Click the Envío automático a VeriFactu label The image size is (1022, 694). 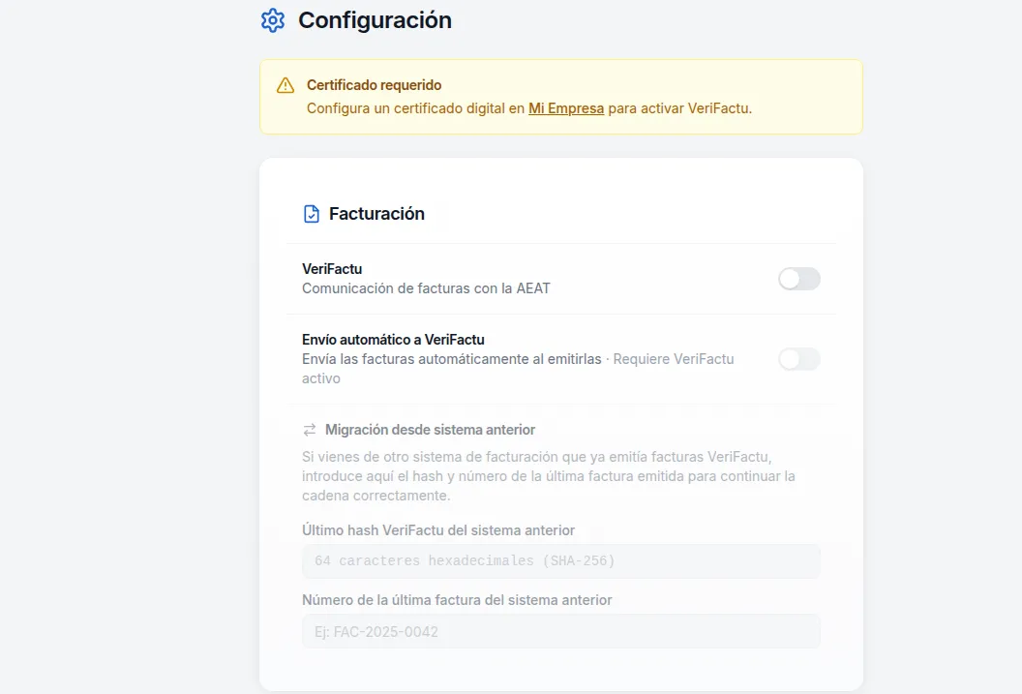[393, 340]
